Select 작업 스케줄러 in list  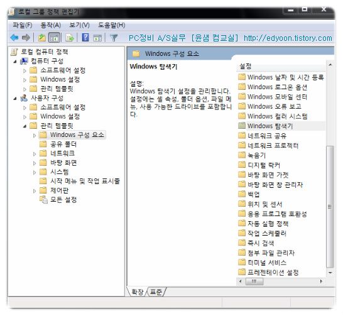[x=267, y=233]
